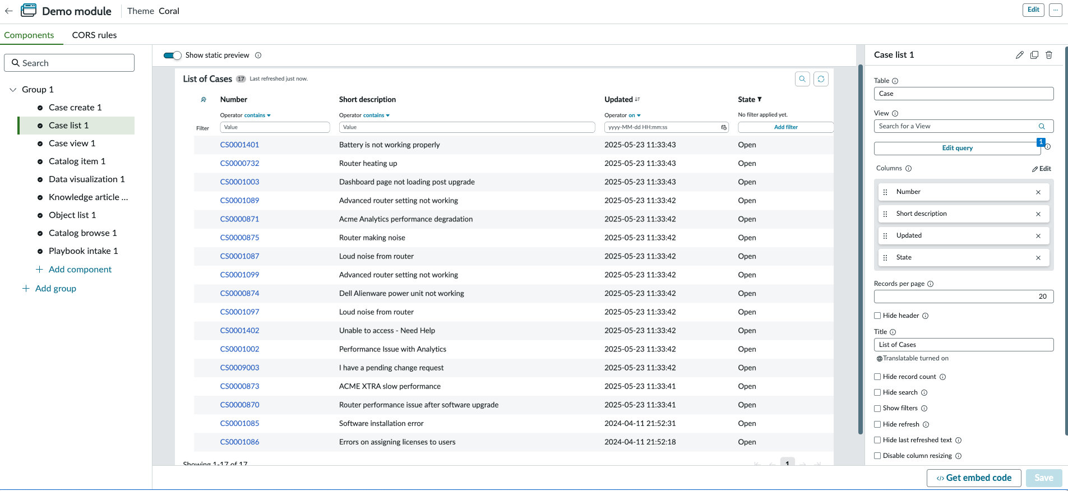The width and height of the screenshot is (1068, 491).
Task: Enable Show filters checkbox
Action: (877, 408)
